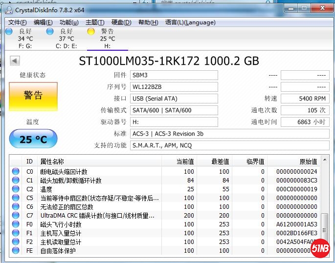Click the 25 °C temperature button
Screen dimensions: 335x263
pyautogui.click(x=33, y=140)
